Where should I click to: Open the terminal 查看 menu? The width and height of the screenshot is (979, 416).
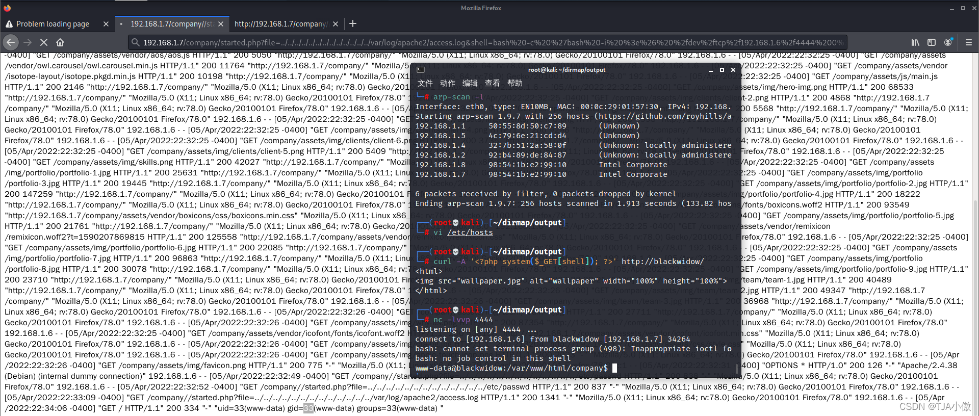[492, 83]
